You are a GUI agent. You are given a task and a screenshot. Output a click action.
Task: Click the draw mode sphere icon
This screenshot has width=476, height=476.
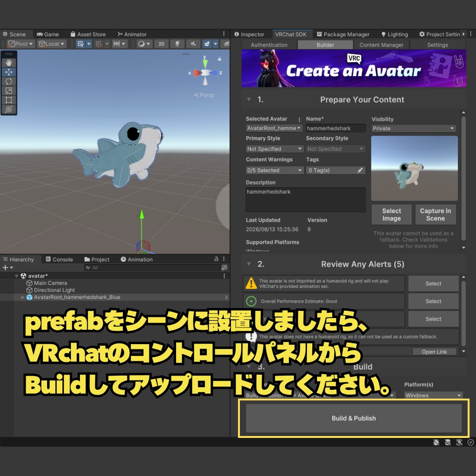141,44
